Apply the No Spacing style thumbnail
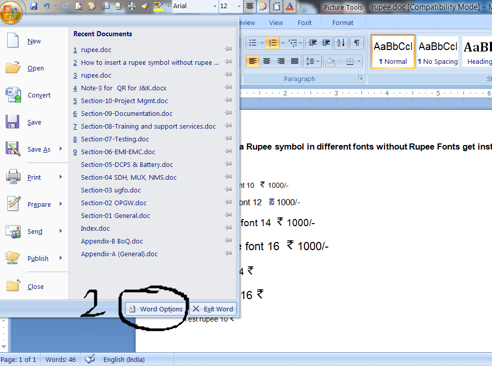492x366 pixels. (438, 52)
